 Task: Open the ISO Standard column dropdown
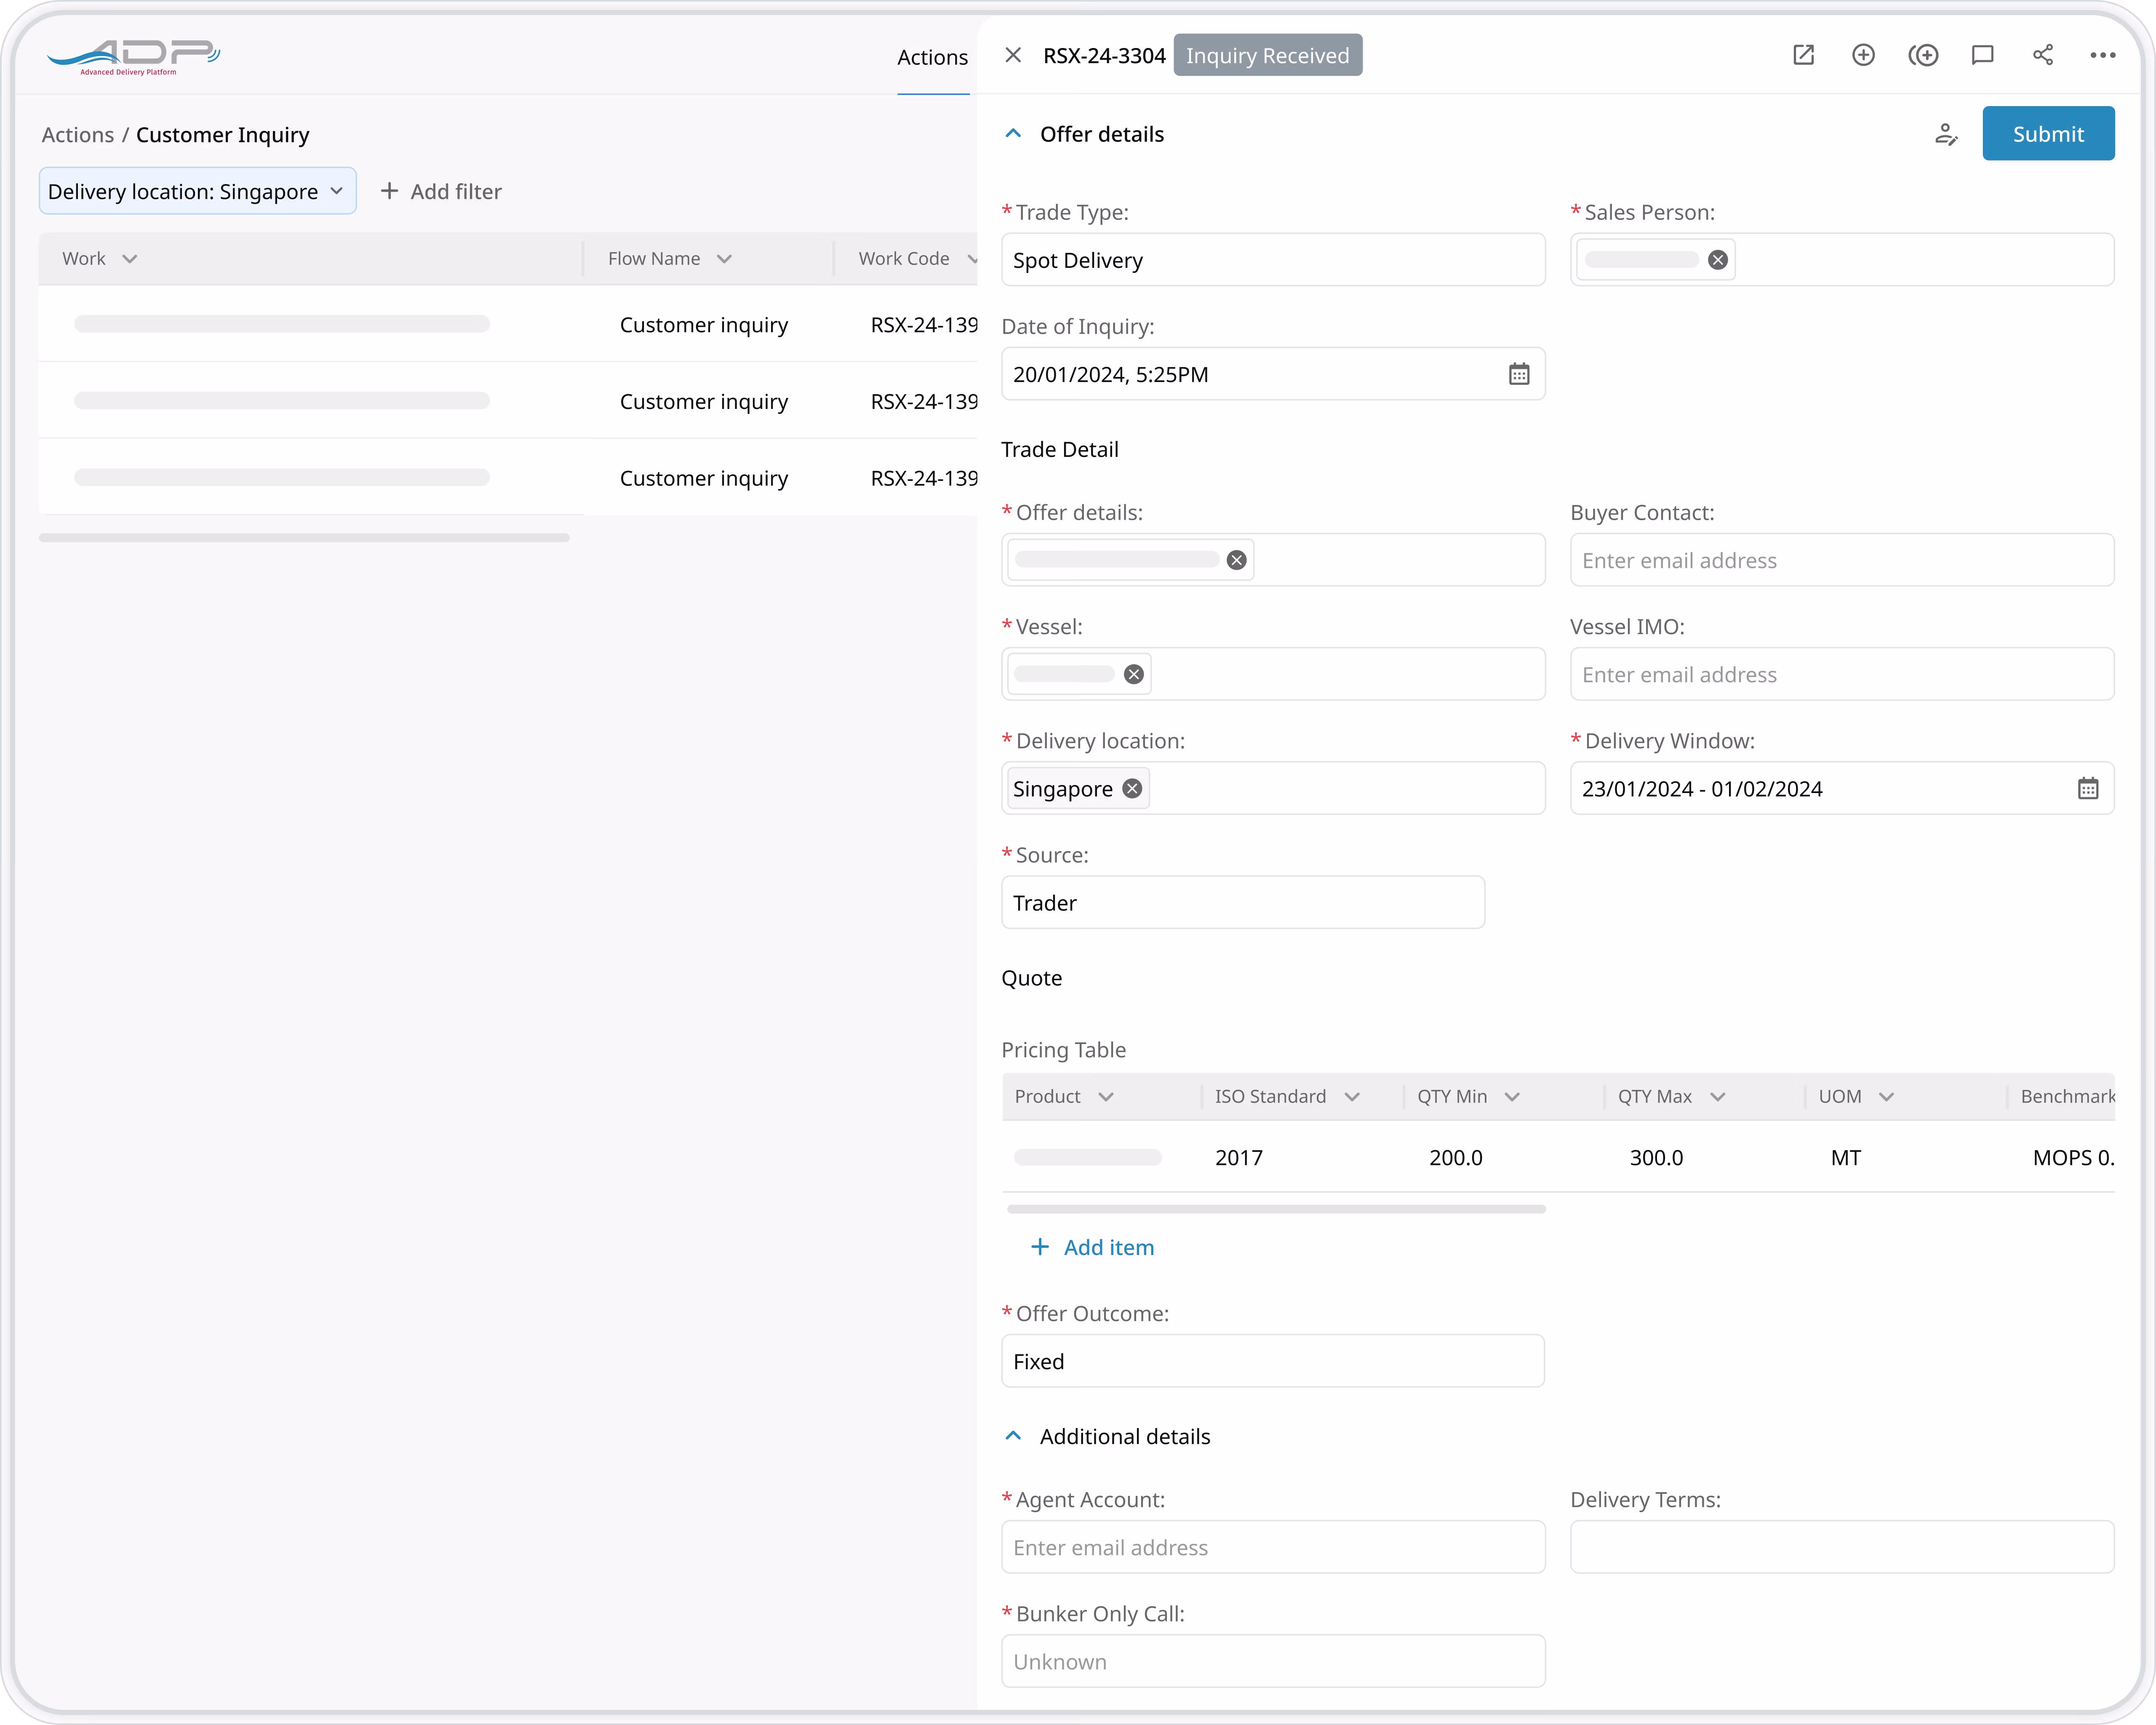point(1352,1097)
